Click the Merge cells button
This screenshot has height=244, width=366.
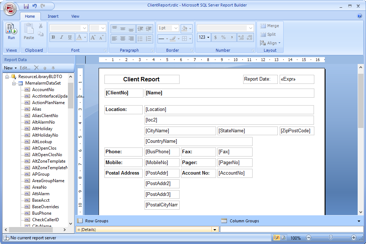click(270, 26)
